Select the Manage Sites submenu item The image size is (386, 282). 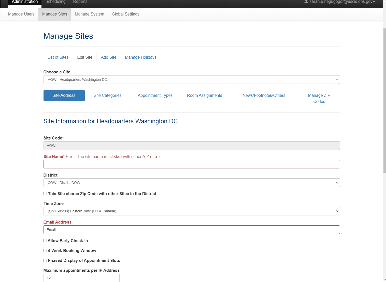55,14
